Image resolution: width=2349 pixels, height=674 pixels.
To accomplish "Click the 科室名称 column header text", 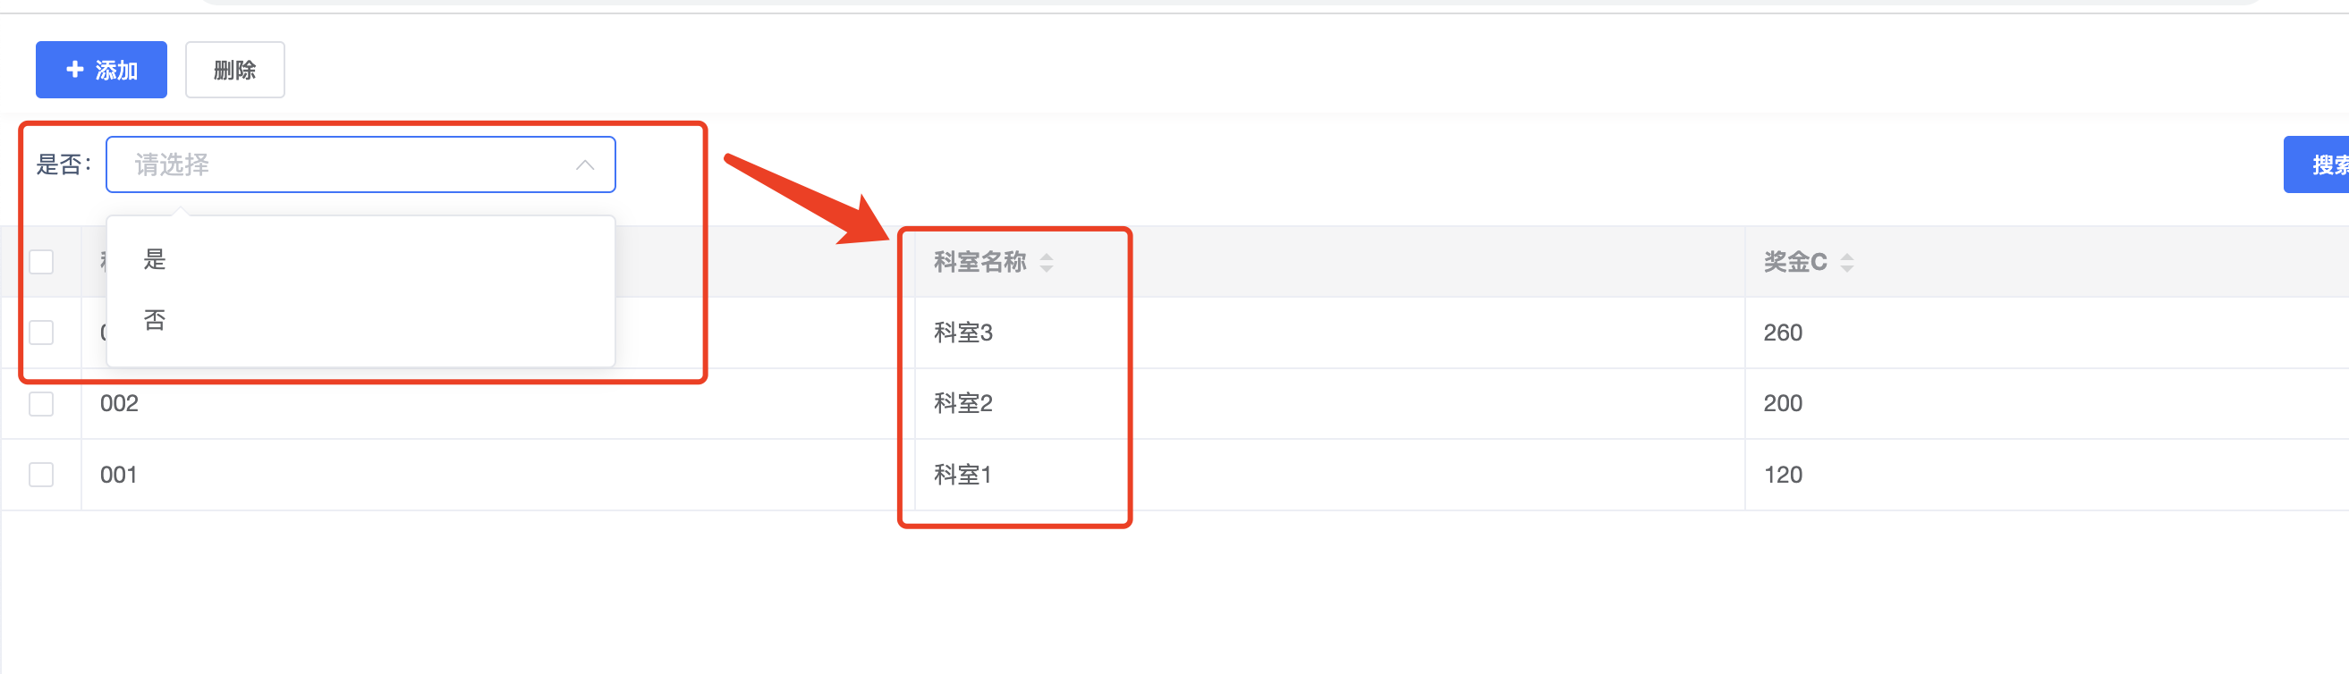I will point(979,262).
